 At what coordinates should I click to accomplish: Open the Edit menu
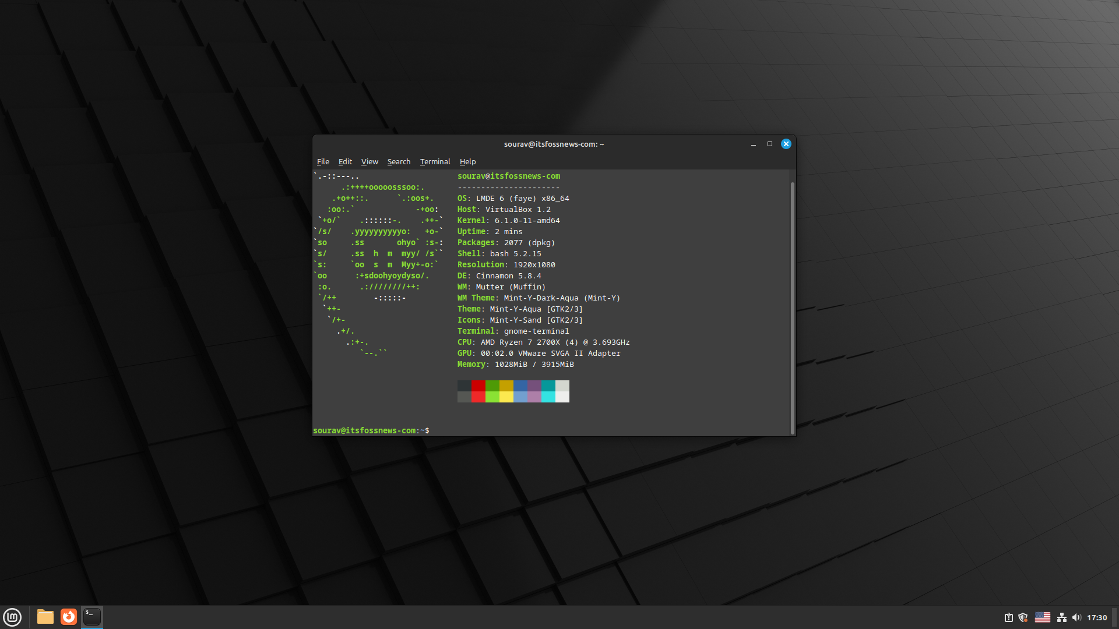pyautogui.click(x=345, y=161)
